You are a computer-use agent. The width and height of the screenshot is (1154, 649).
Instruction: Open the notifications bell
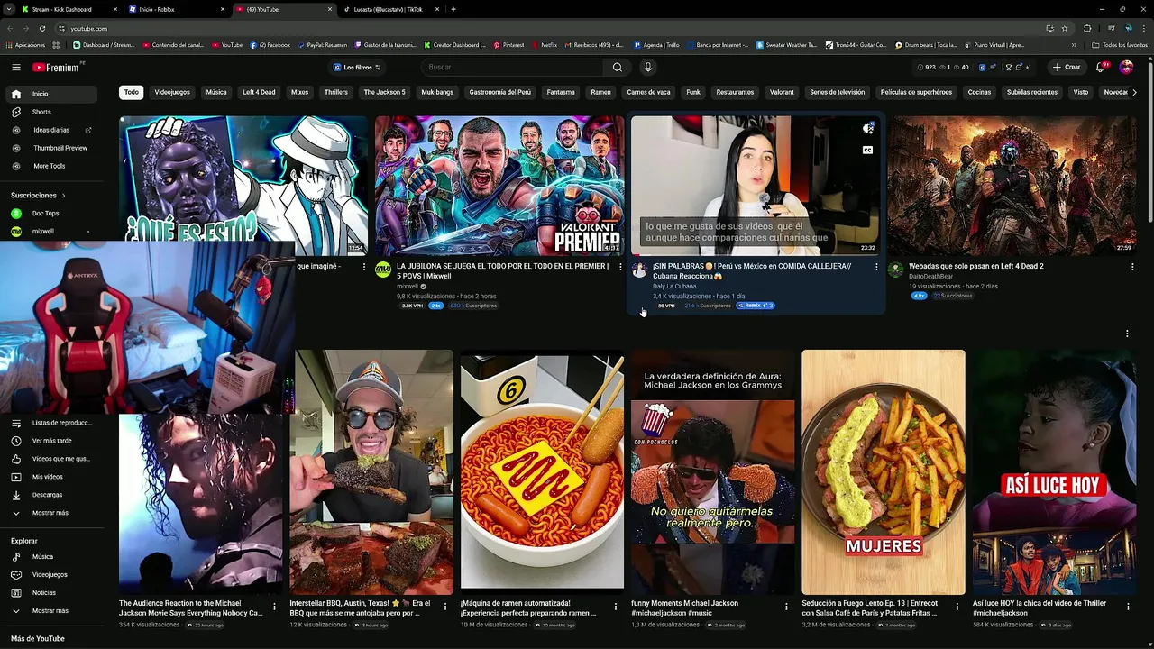(x=1101, y=67)
